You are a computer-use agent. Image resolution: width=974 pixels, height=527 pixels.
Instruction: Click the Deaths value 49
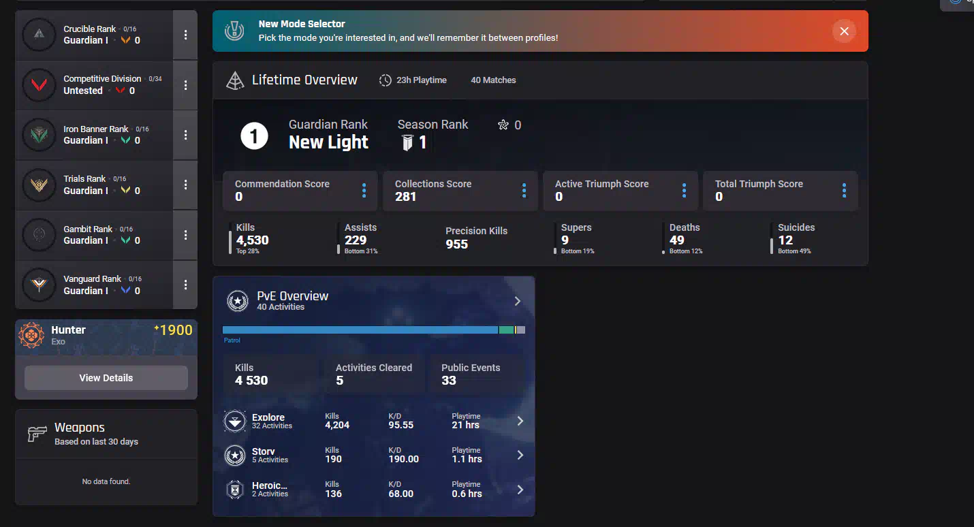pos(677,240)
